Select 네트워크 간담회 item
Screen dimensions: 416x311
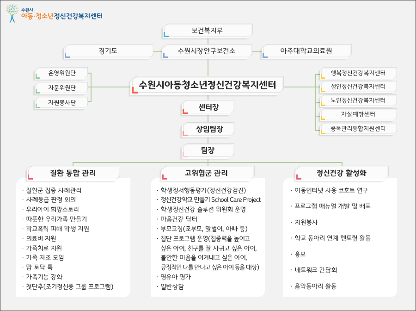pyautogui.click(x=314, y=270)
